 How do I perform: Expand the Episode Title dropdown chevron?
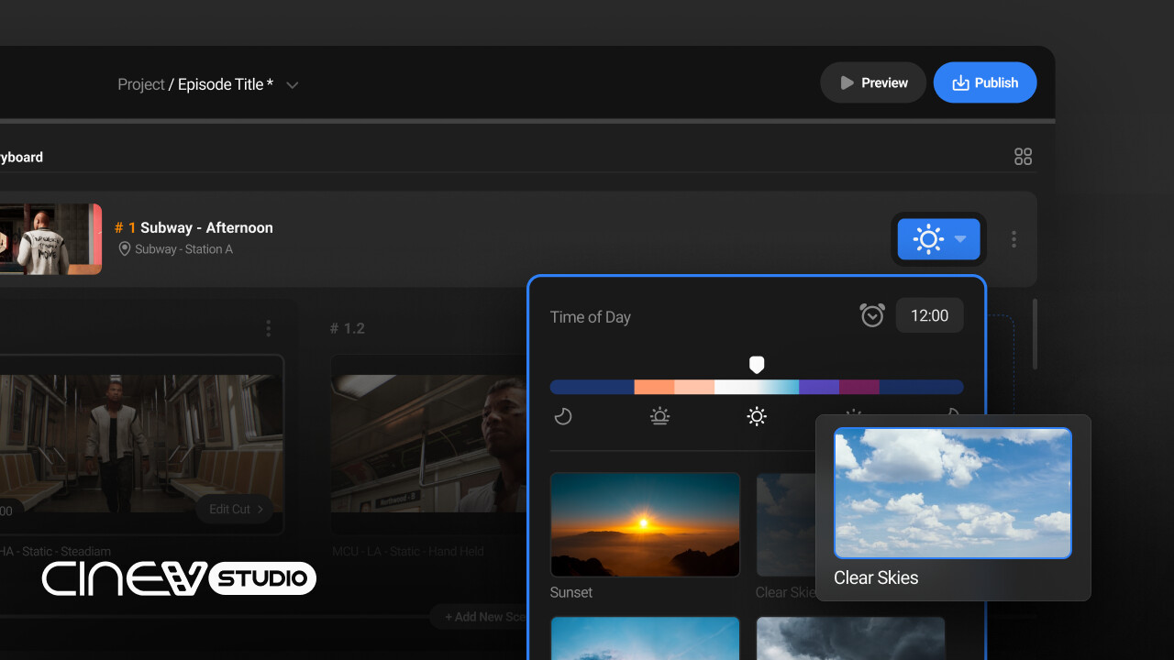pos(292,84)
